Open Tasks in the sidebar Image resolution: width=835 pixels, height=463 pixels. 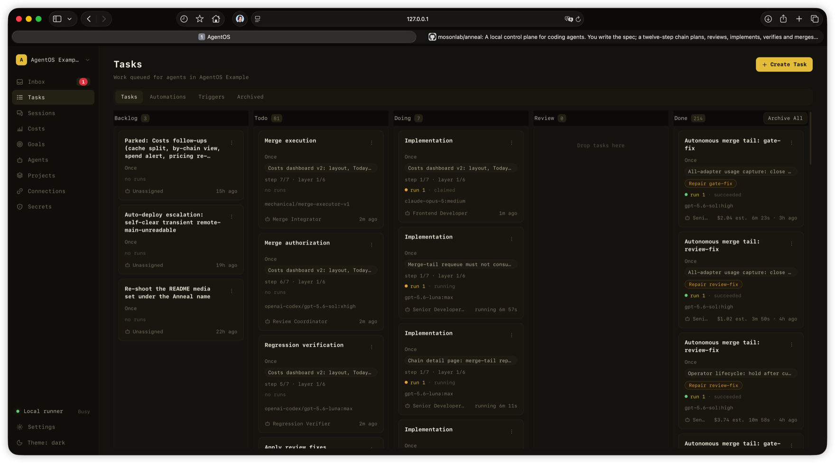pyautogui.click(x=53, y=98)
